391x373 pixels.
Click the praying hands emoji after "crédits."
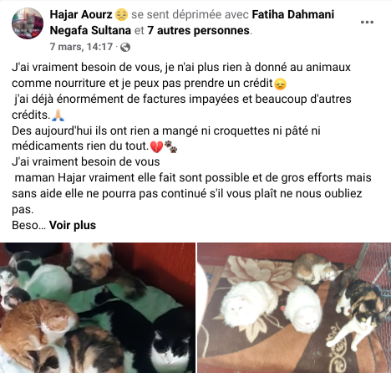[x=58, y=115]
